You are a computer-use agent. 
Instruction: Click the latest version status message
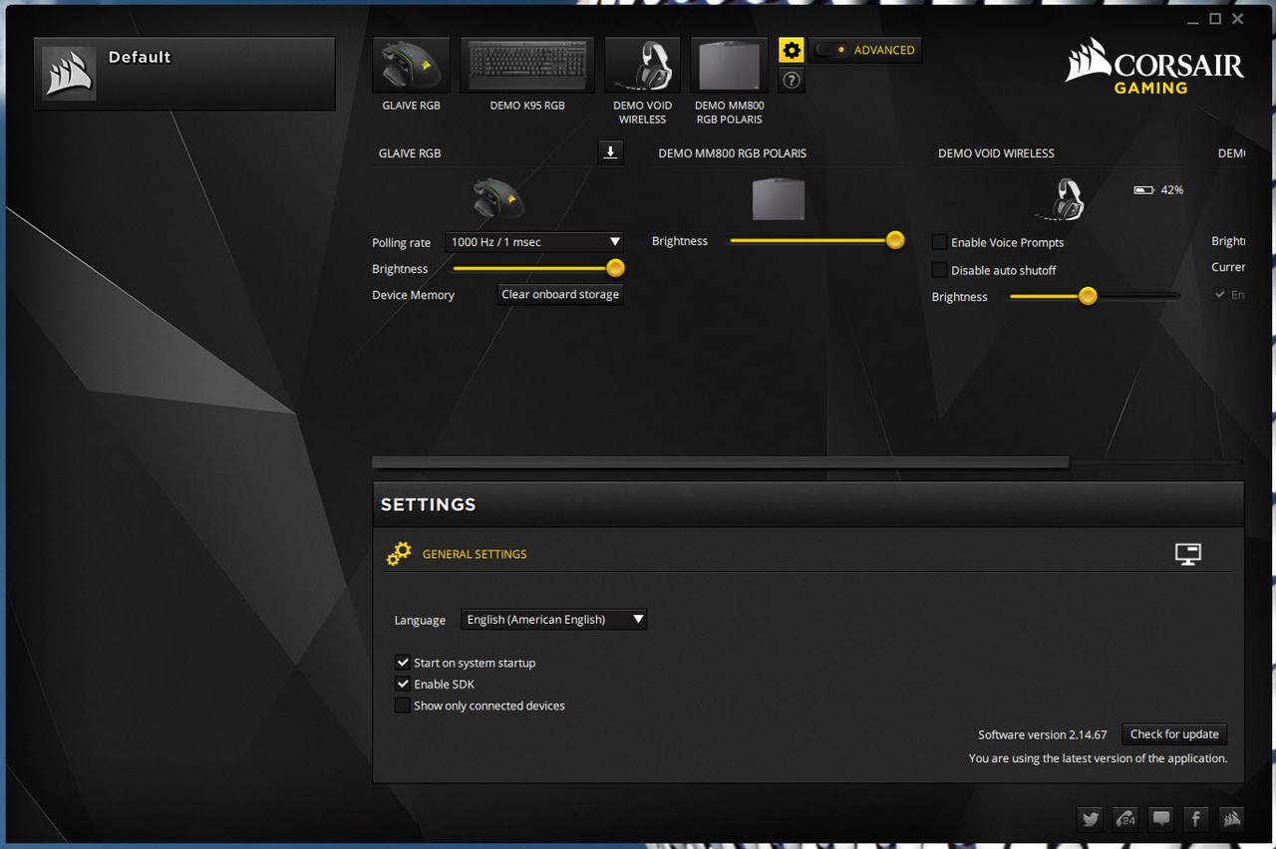pos(1098,758)
